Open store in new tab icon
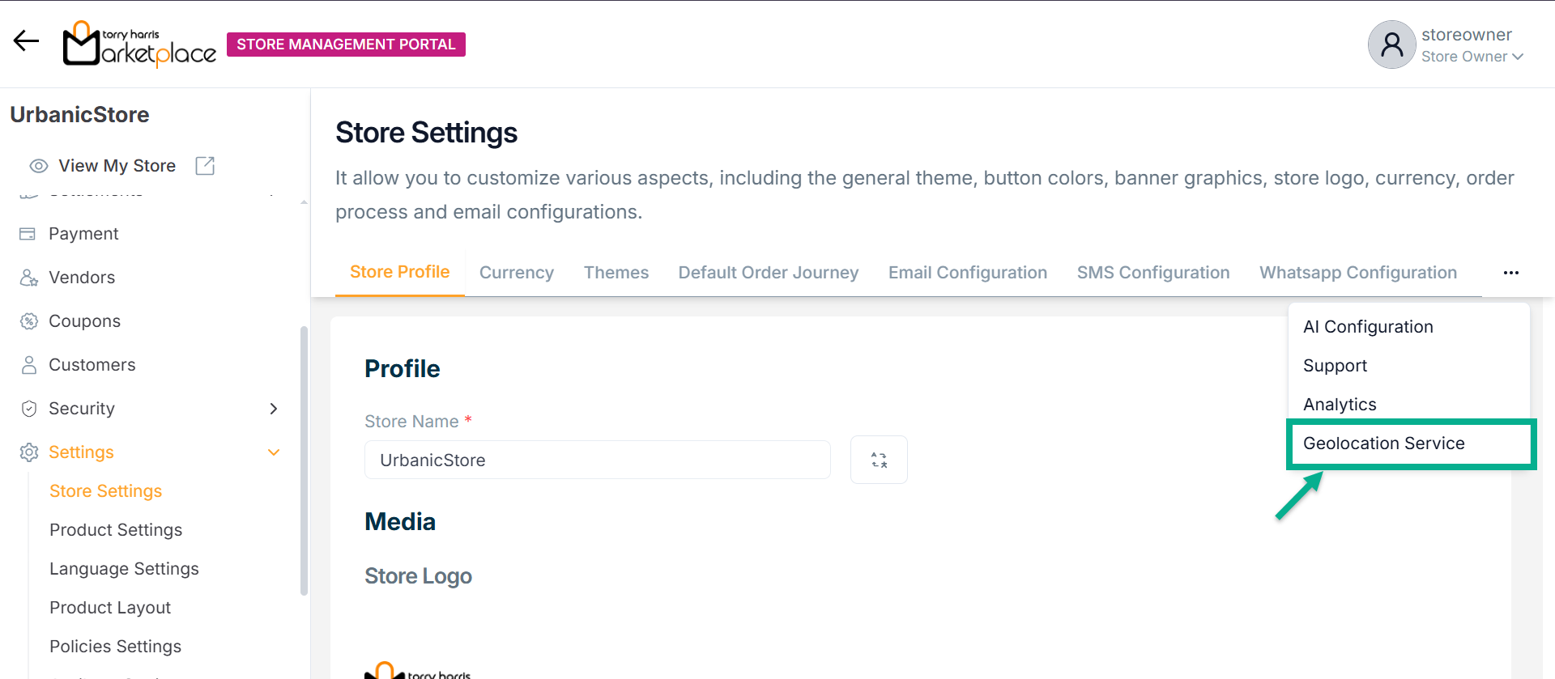 pyautogui.click(x=205, y=166)
